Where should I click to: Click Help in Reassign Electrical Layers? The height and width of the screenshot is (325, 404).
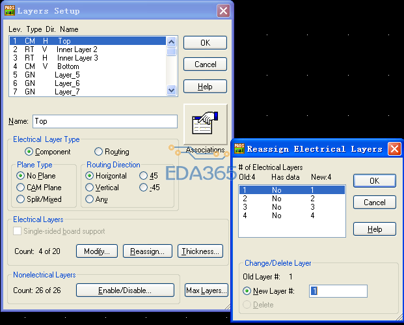[x=375, y=229]
